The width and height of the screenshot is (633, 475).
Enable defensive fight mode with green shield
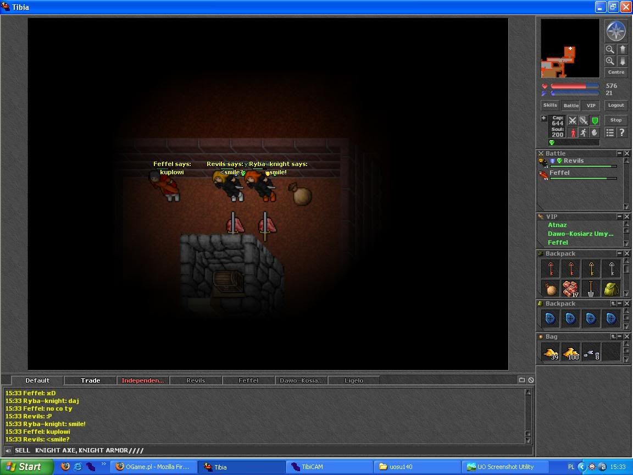pyautogui.click(x=595, y=120)
